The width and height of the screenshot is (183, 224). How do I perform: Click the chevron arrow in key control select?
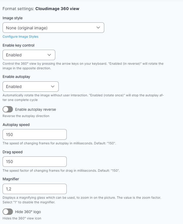tap(49, 55)
